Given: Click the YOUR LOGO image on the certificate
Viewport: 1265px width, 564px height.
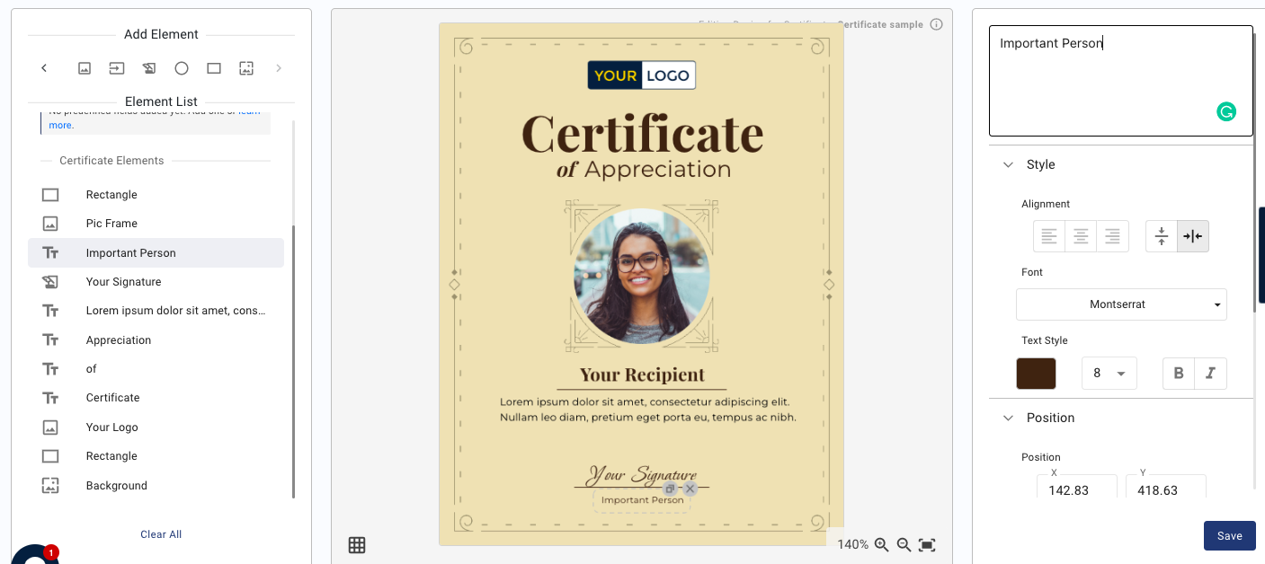Looking at the screenshot, I should pyautogui.click(x=642, y=75).
